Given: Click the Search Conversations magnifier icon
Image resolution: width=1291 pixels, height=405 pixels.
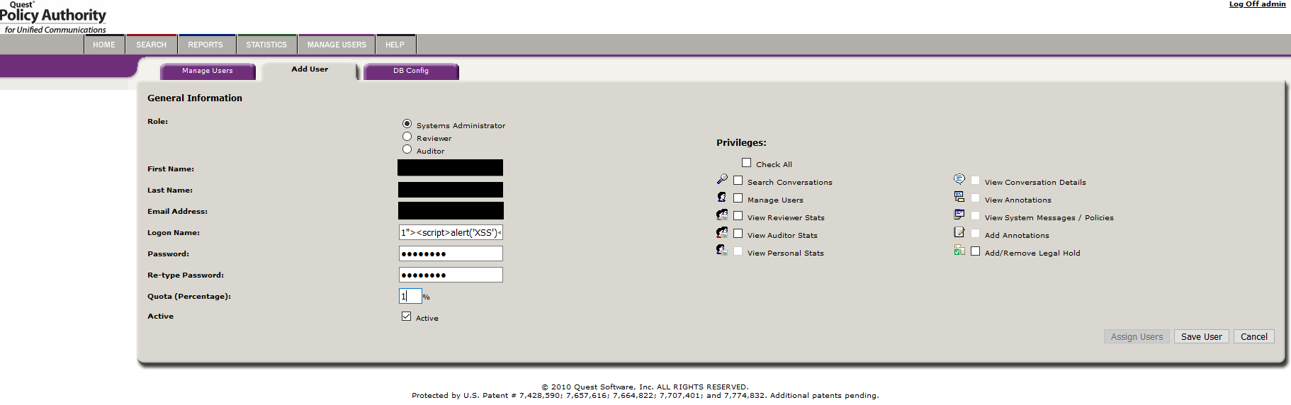Looking at the screenshot, I should tap(722, 179).
